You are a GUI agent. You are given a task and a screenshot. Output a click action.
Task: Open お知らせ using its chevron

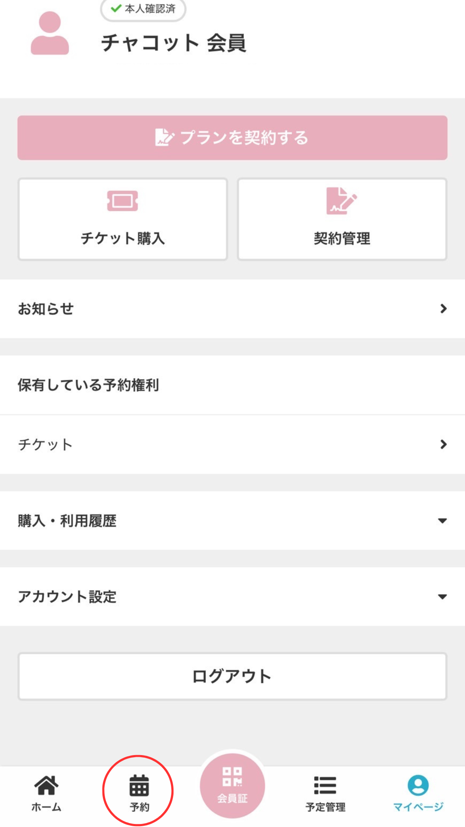point(443,308)
